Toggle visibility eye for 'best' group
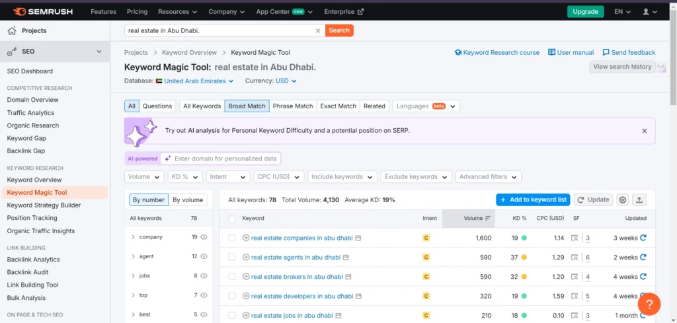677x323 pixels. (204, 315)
